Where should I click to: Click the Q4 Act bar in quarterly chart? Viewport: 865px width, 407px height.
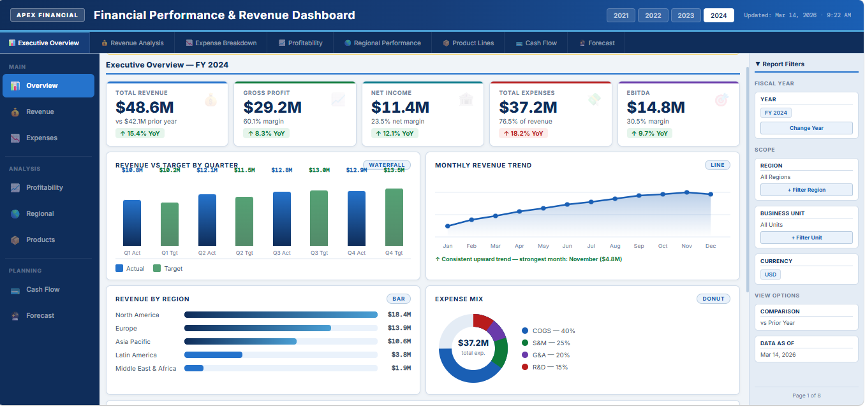tap(357, 218)
